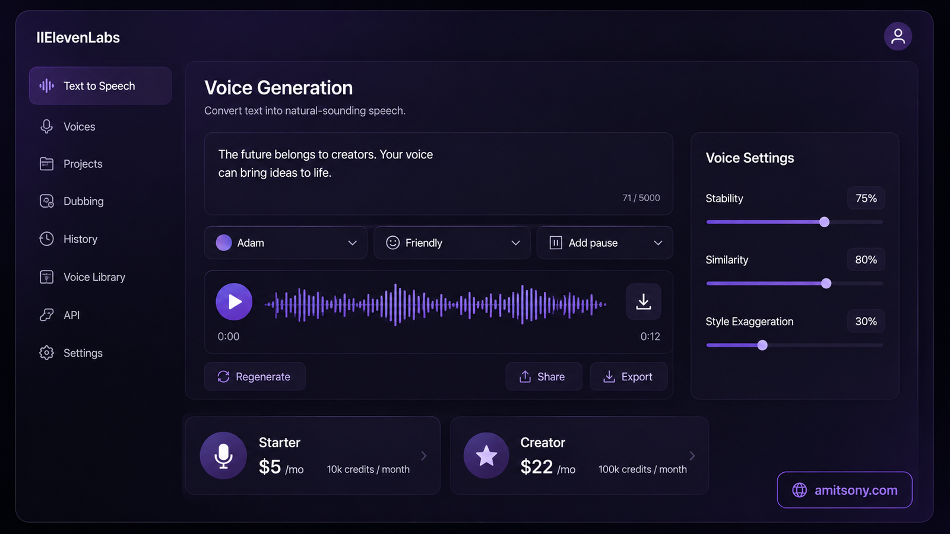950x534 pixels.
Task: Click the Projects folder icon
Action: pyautogui.click(x=46, y=164)
